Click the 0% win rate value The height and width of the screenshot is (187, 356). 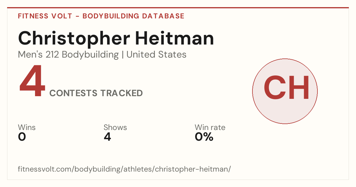click(x=204, y=137)
